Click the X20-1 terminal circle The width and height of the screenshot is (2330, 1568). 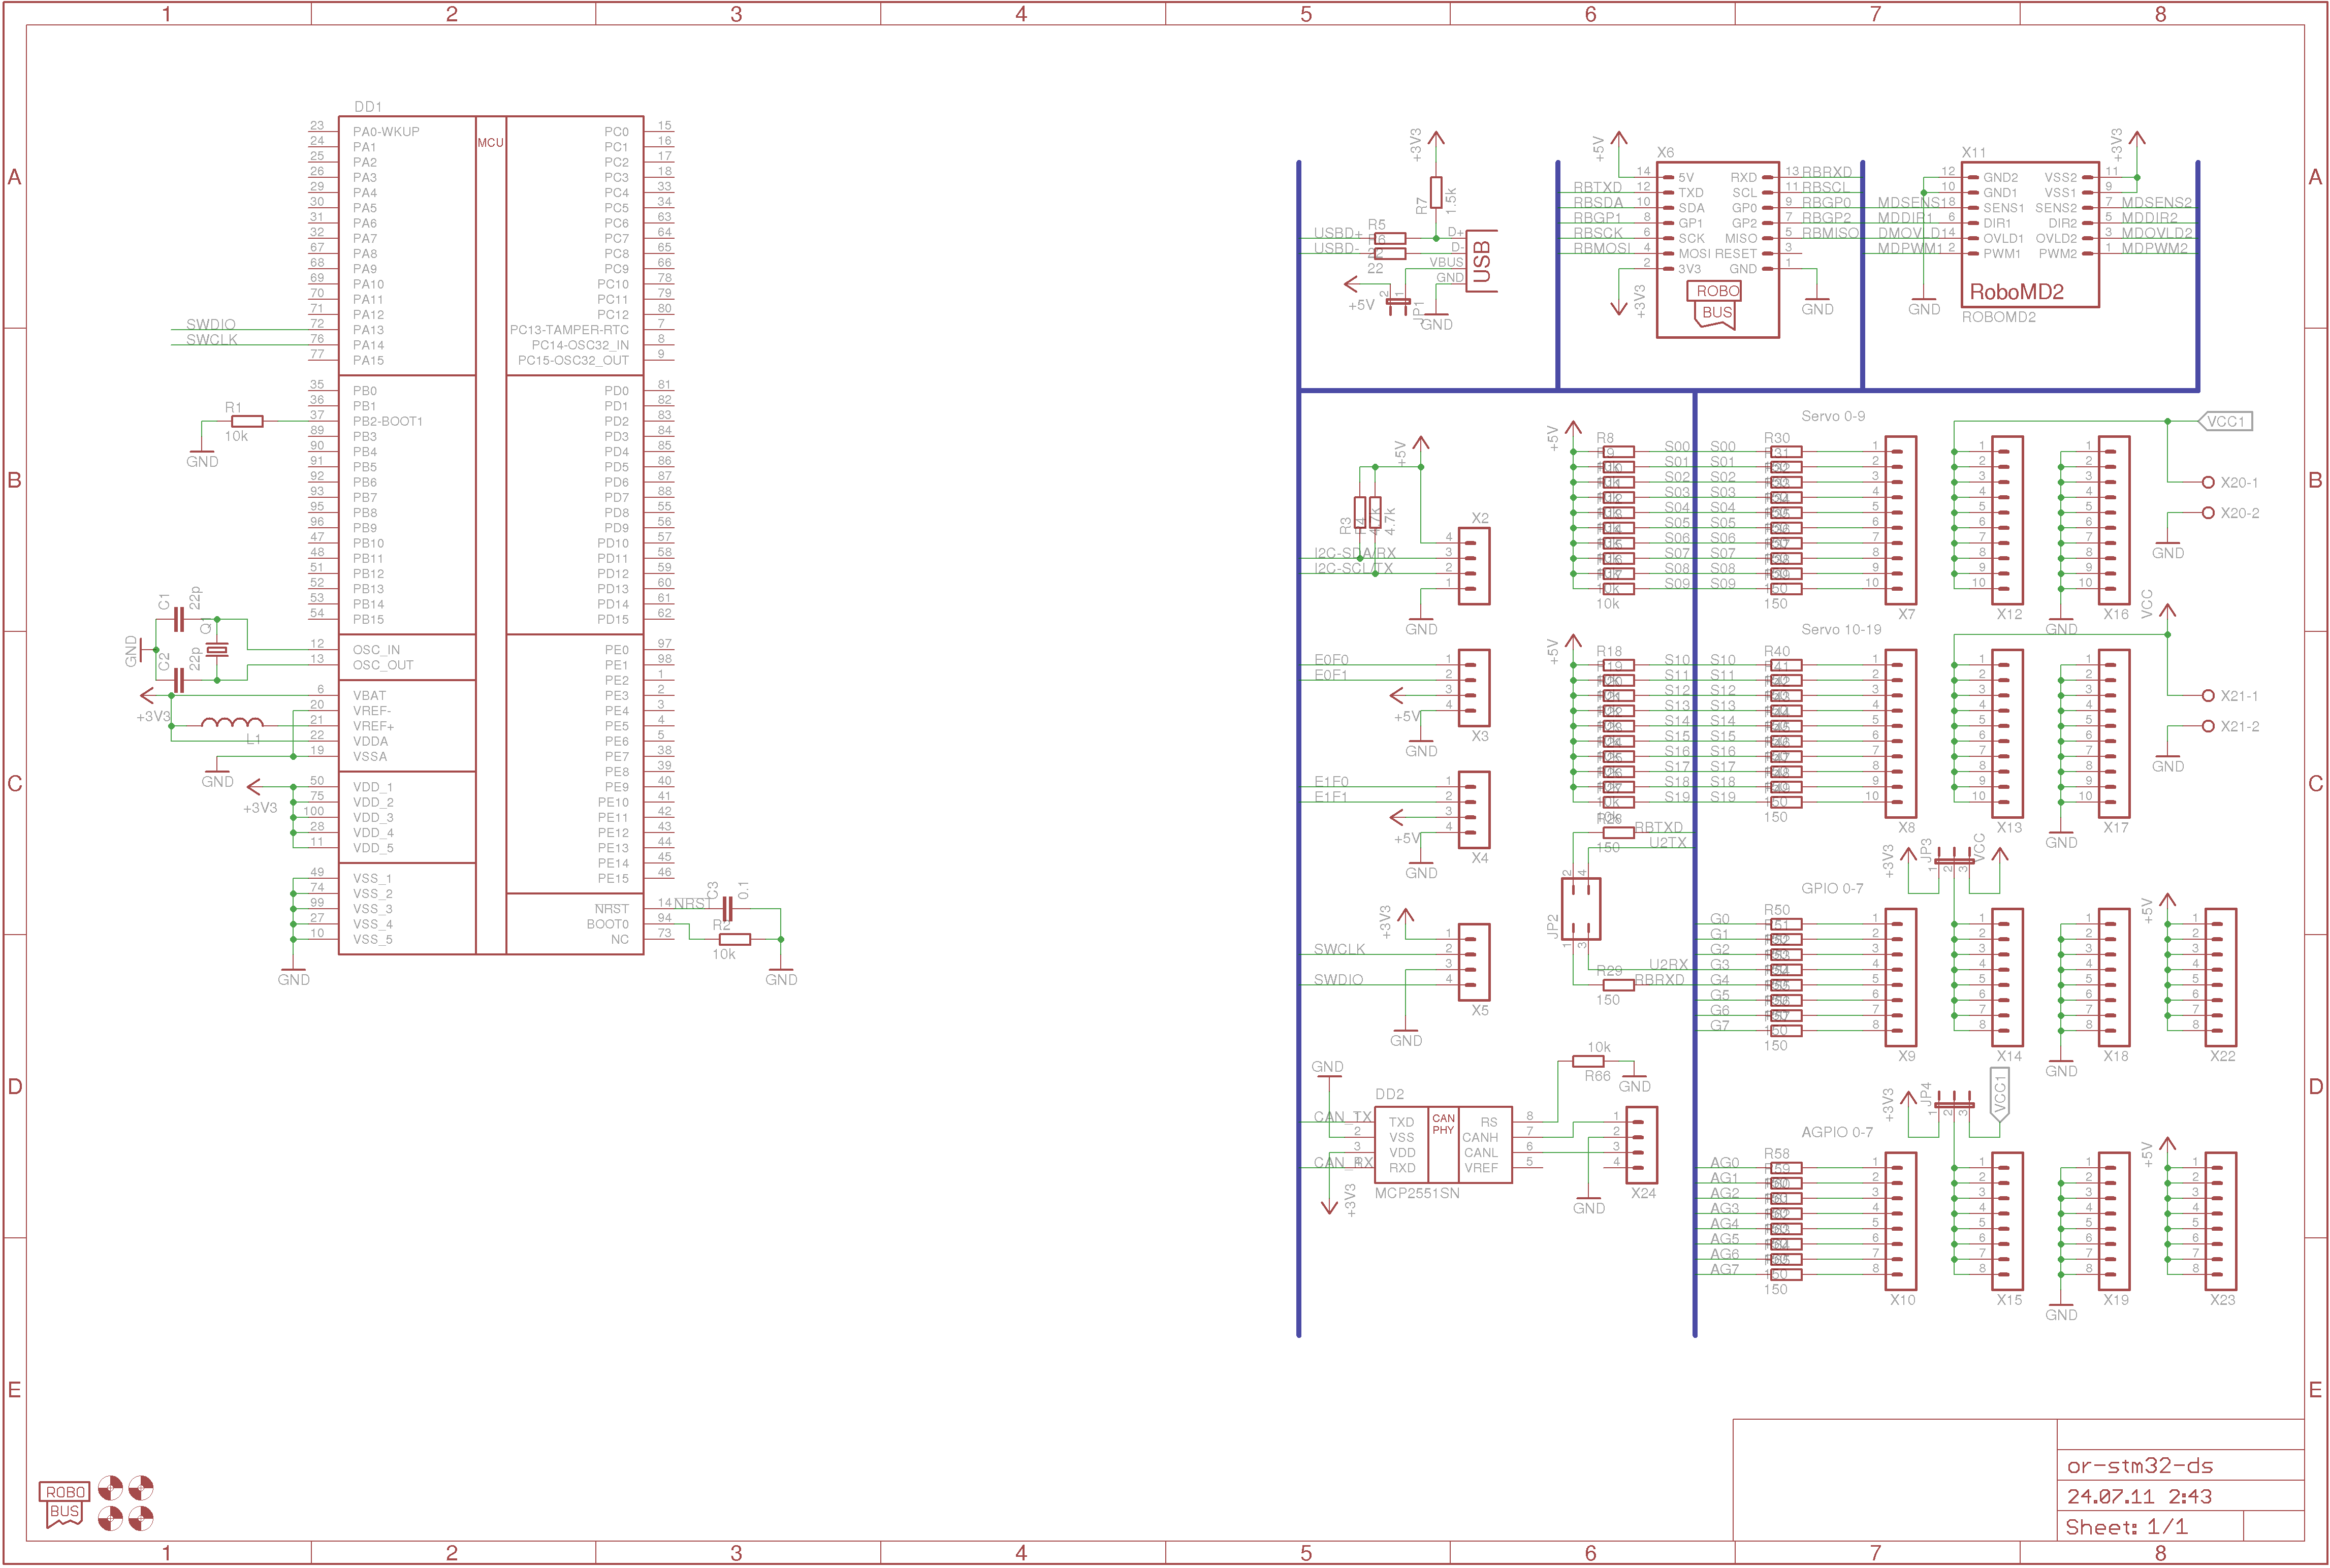[2208, 482]
